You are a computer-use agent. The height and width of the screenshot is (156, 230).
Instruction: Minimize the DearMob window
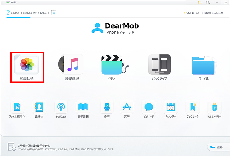coord(217,3)
